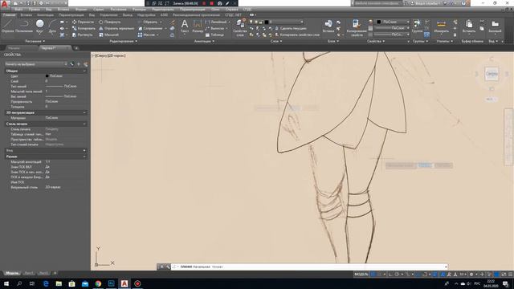The image size is (514, 289).
Task: Open the Файл menu
Action: [x=18, y=10]
